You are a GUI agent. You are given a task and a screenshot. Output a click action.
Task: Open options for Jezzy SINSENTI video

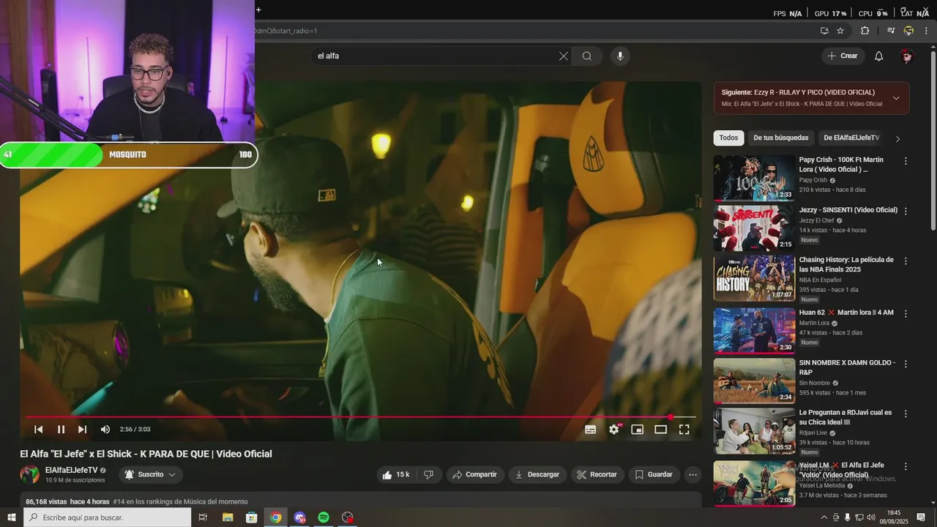coord(906,211)
